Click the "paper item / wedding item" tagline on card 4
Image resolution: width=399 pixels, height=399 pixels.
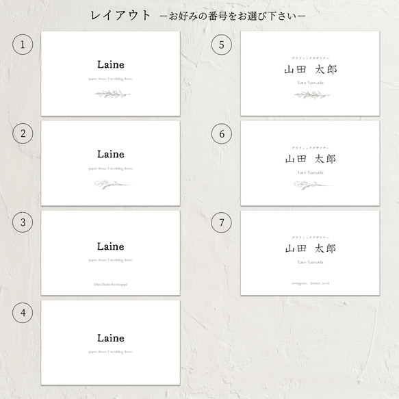(x=111, y=352)
